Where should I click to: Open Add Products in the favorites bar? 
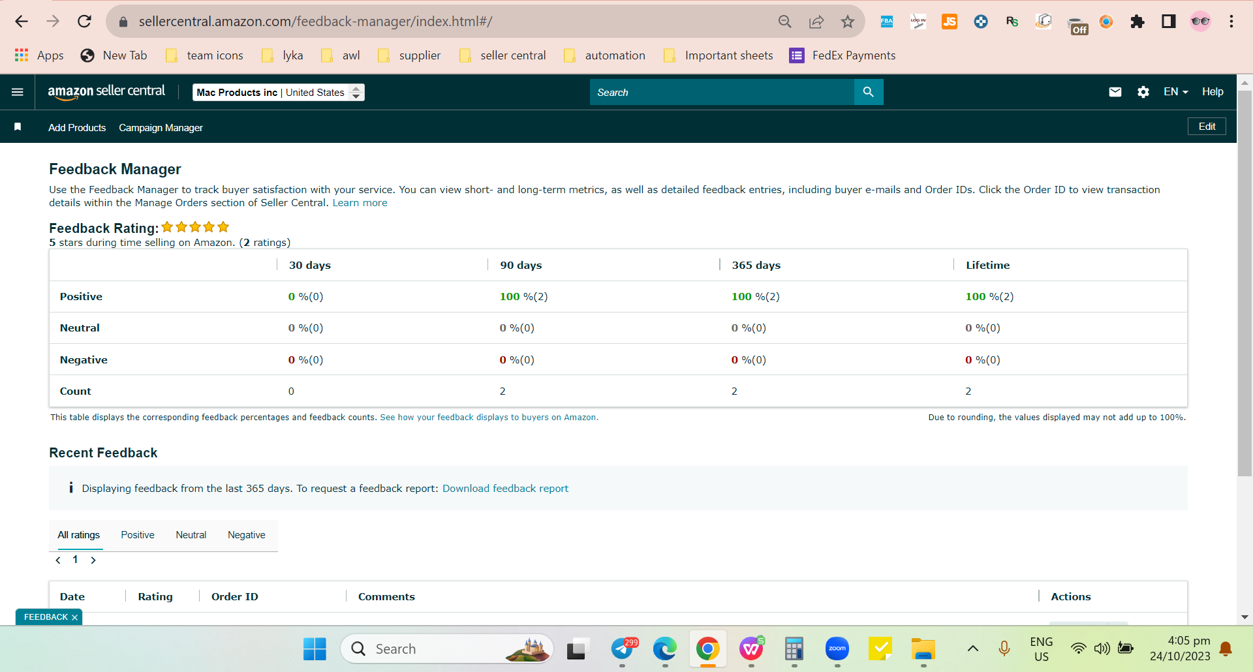pyautogui.click(x=77, y=128)
